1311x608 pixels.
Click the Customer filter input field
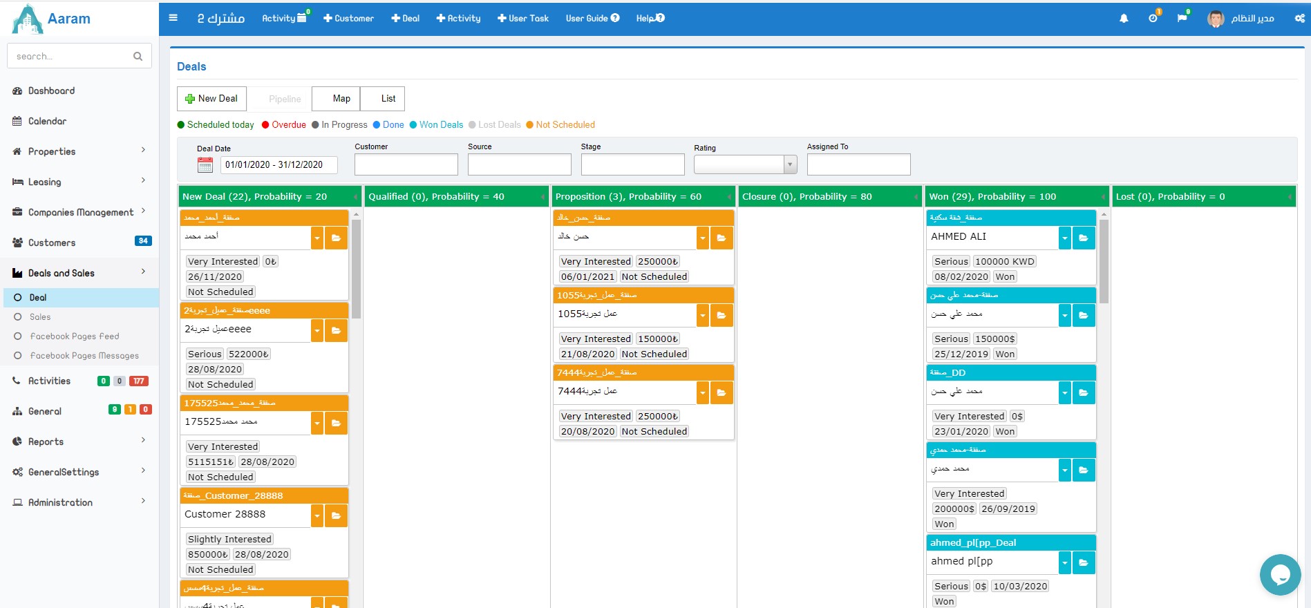pos(406,164)
